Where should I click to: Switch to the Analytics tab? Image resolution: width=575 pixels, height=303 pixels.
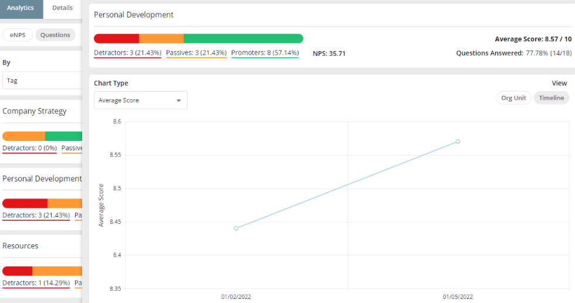[x=21, y=8]
